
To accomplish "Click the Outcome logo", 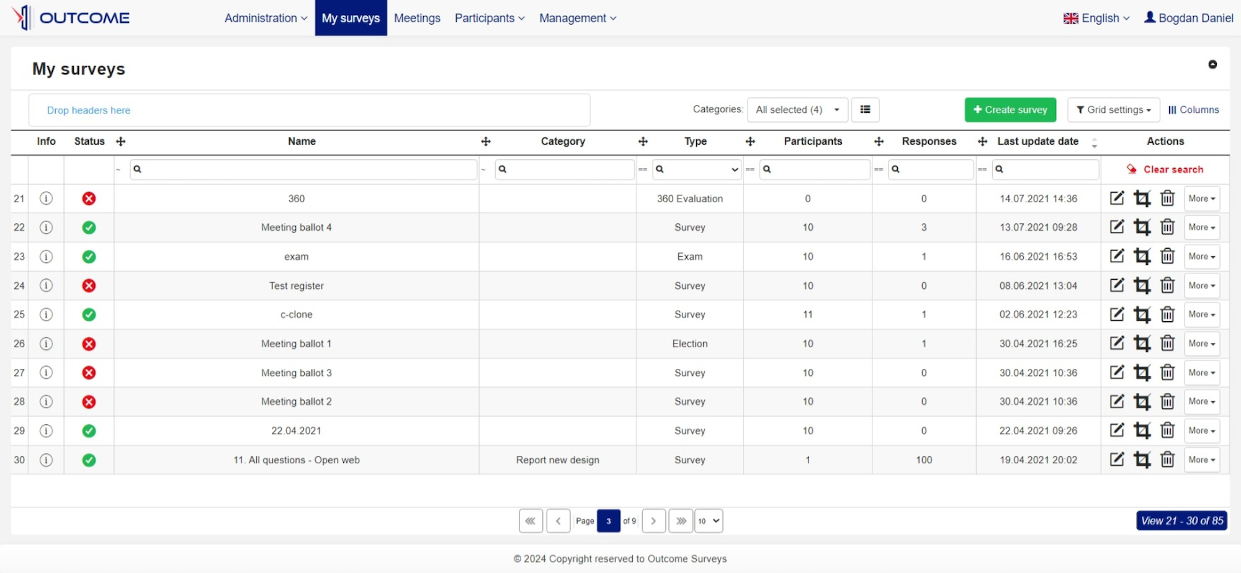I will (x=71, y=17).
